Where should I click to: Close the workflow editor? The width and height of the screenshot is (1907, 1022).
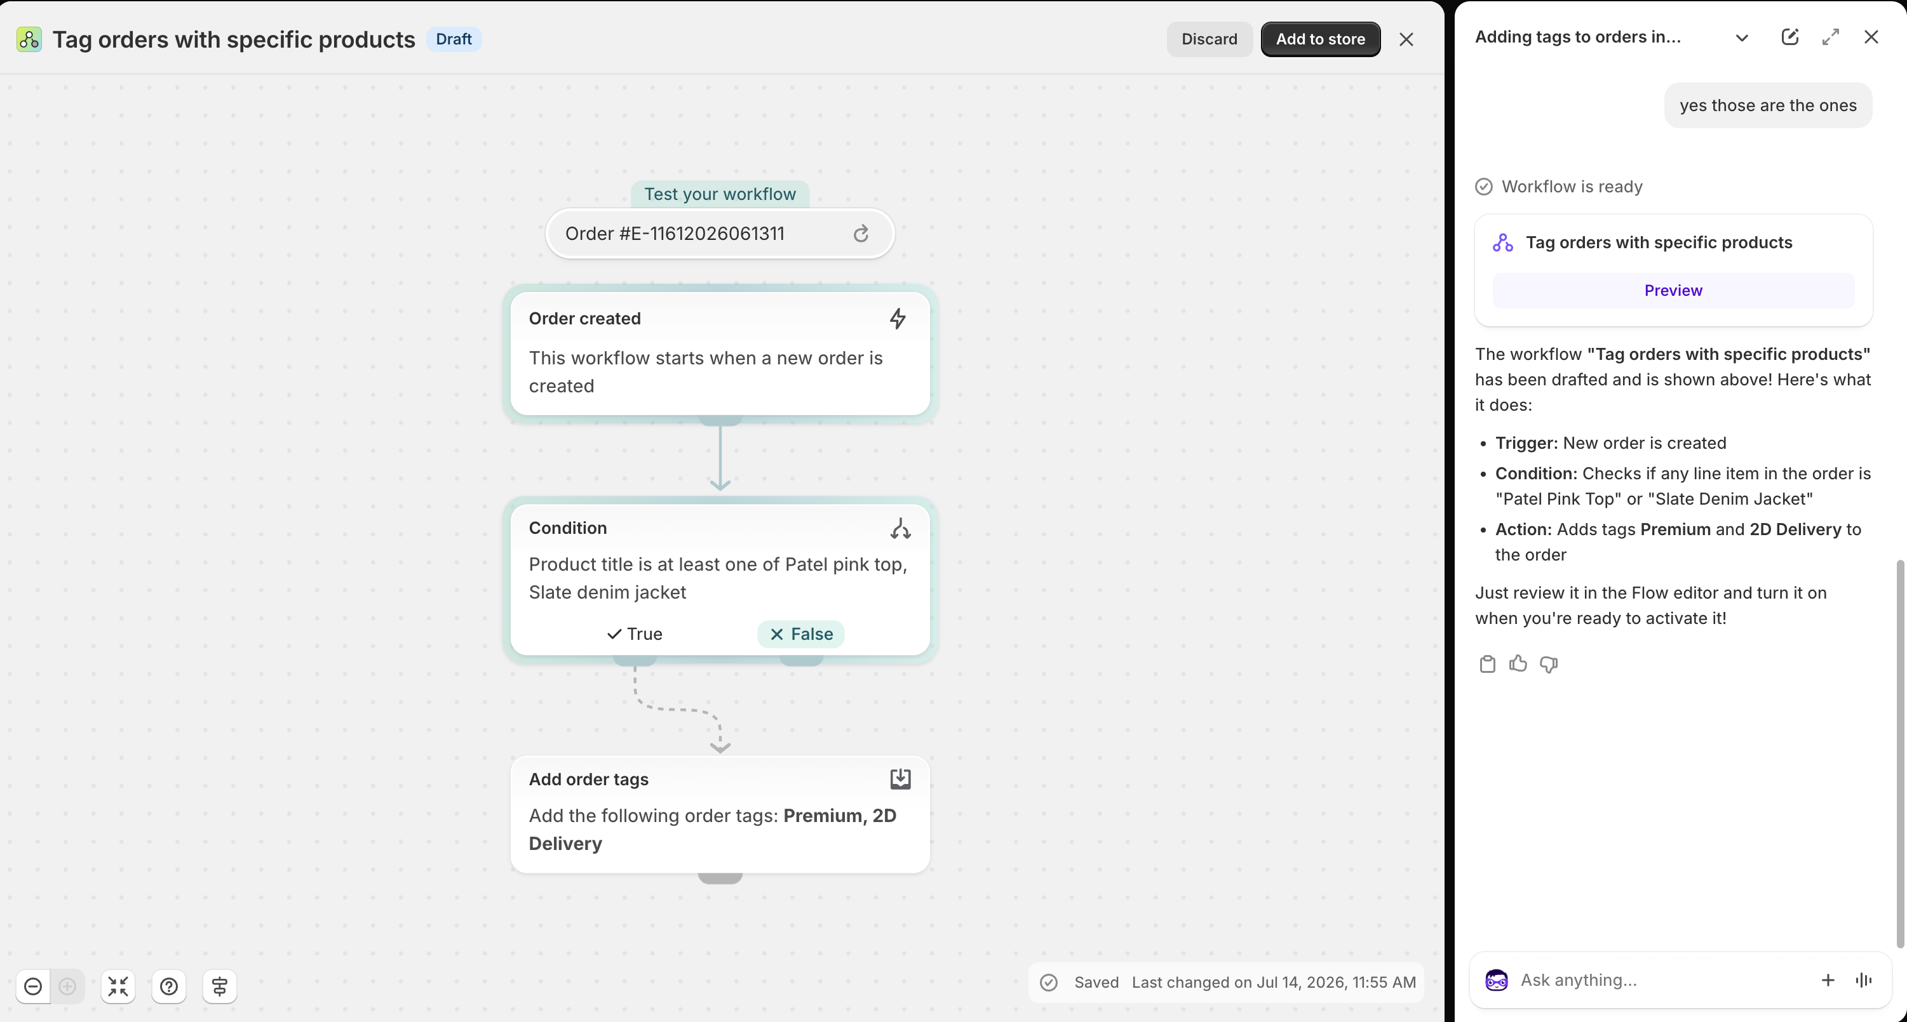[x=1406, y=39]
